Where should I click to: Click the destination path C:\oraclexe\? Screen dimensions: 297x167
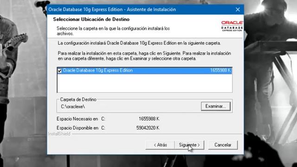point(73,107)
